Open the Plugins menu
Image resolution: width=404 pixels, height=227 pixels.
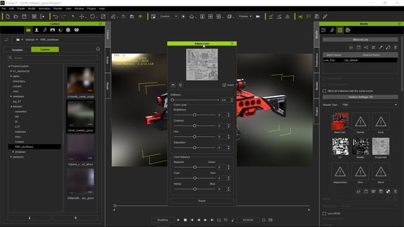point(91,8)
